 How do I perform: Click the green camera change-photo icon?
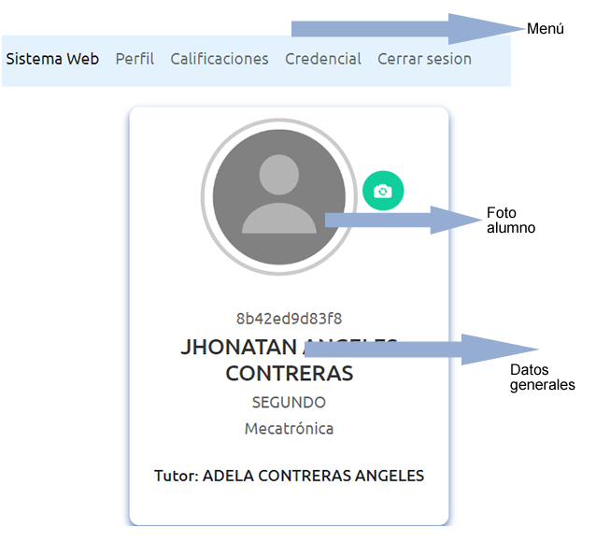click(382, 191)
